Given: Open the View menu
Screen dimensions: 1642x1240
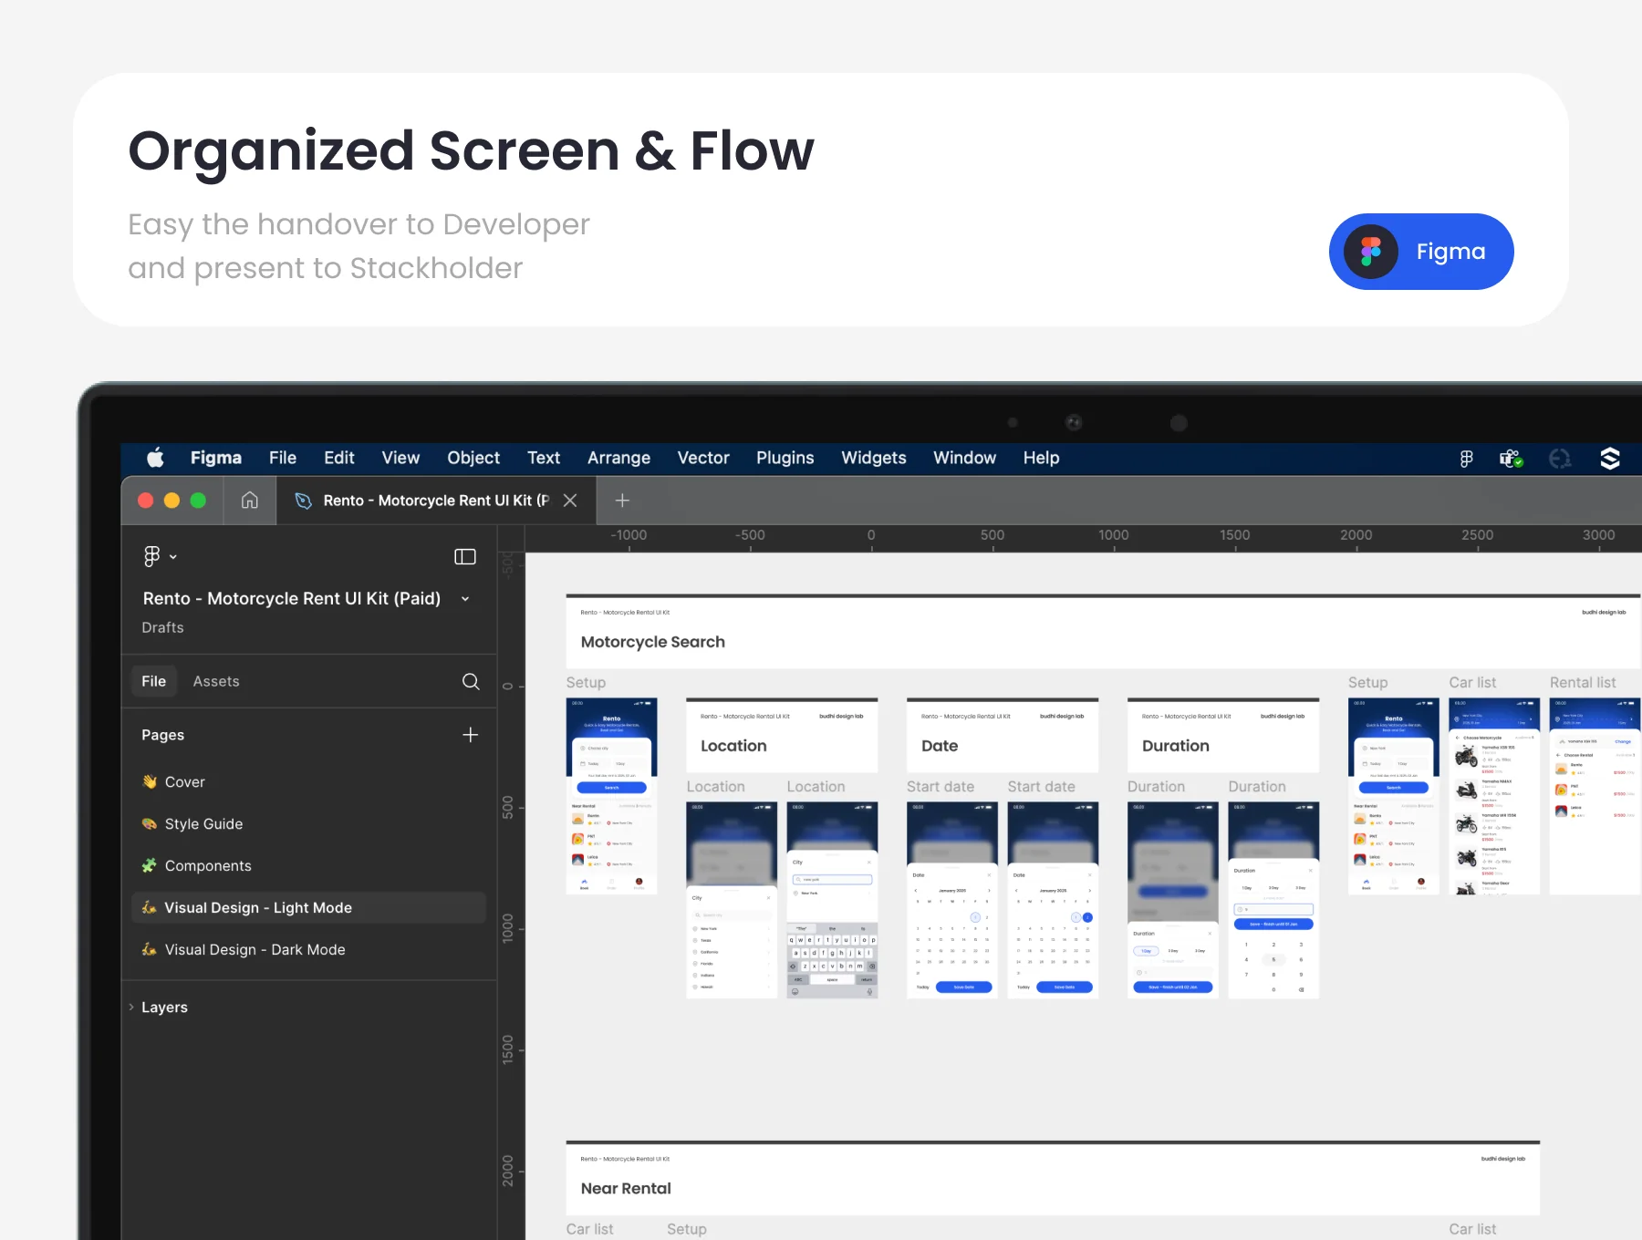Looking at the screenshot, I should (400, 458).
